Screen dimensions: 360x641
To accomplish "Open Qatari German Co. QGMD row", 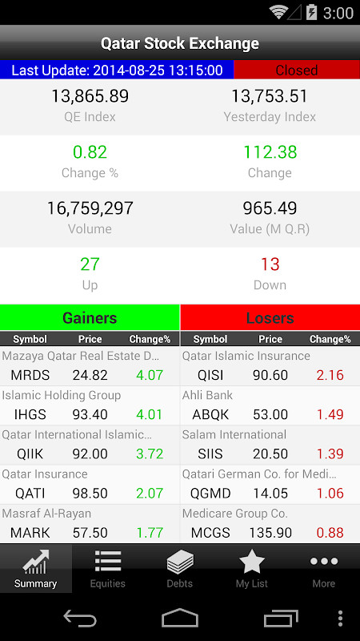I will [x=270, y=484].
